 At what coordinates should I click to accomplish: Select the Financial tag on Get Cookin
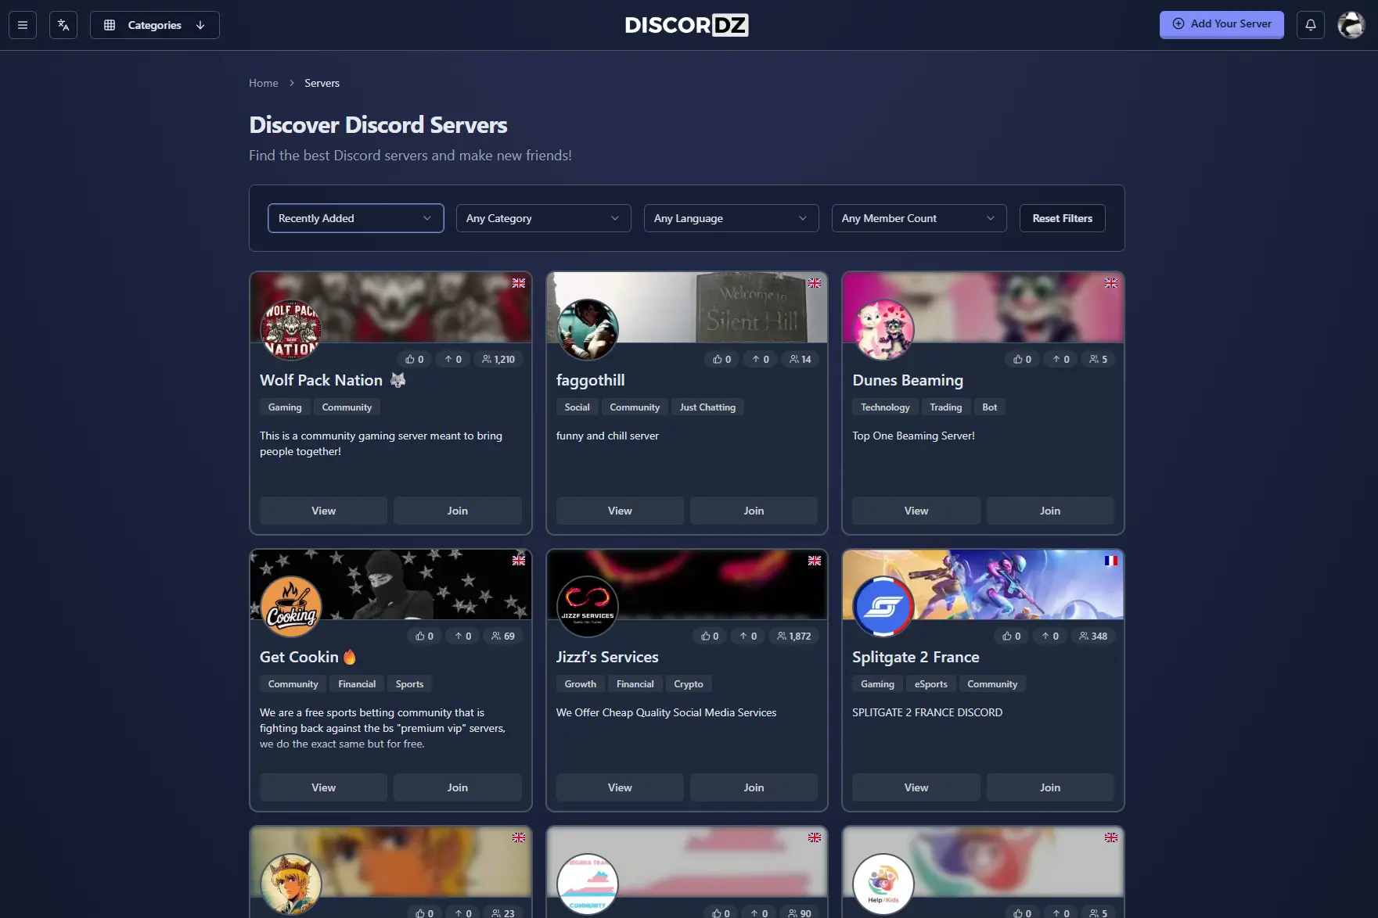coord(357,684)
